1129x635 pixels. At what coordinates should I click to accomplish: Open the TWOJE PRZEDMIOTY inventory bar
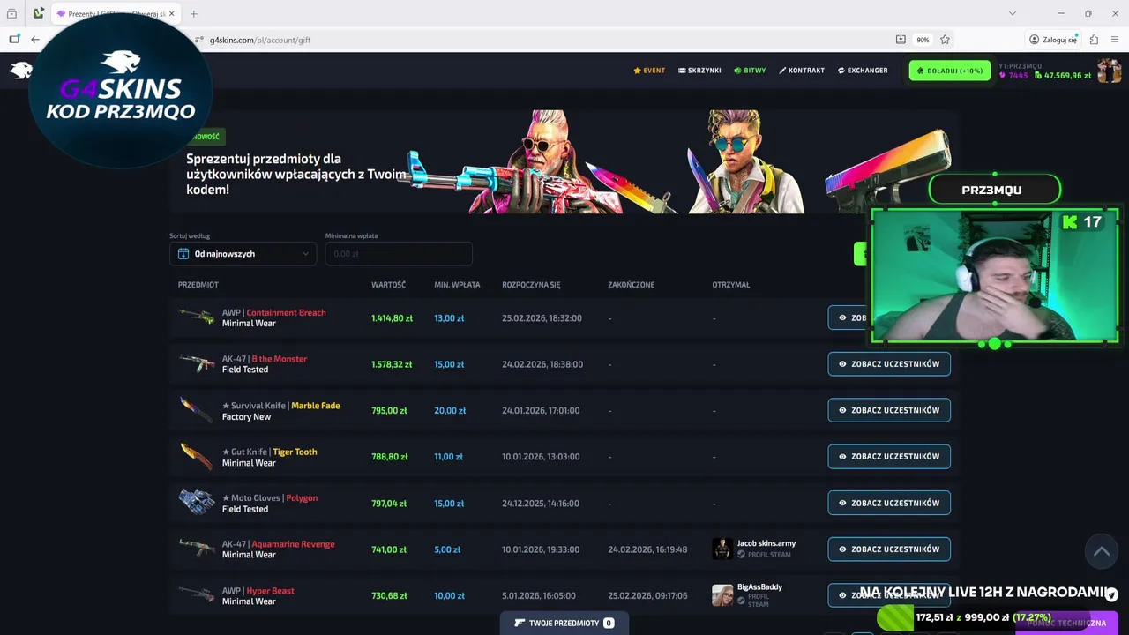pos(564,623)
